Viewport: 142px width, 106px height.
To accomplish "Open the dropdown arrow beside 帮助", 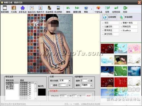I will (x=92, y=9).
